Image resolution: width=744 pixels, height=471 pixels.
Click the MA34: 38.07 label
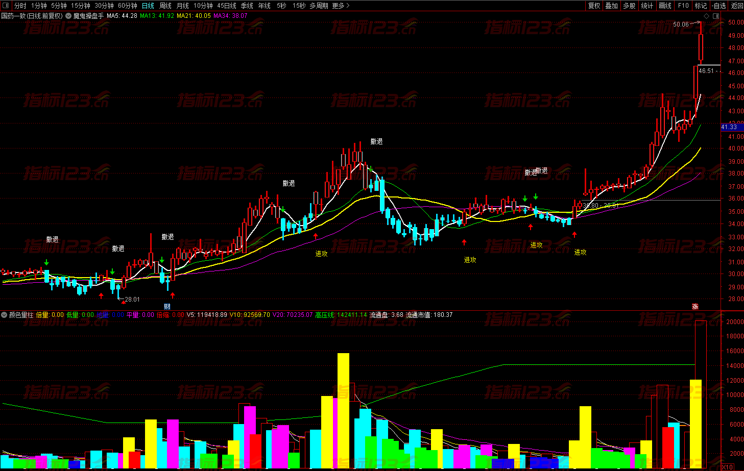click(x=230, y=16)
